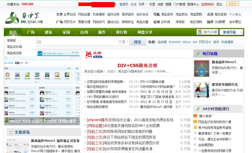
Task: Open post 淘宝"双11"促销 快递准备
Action: 157,97
